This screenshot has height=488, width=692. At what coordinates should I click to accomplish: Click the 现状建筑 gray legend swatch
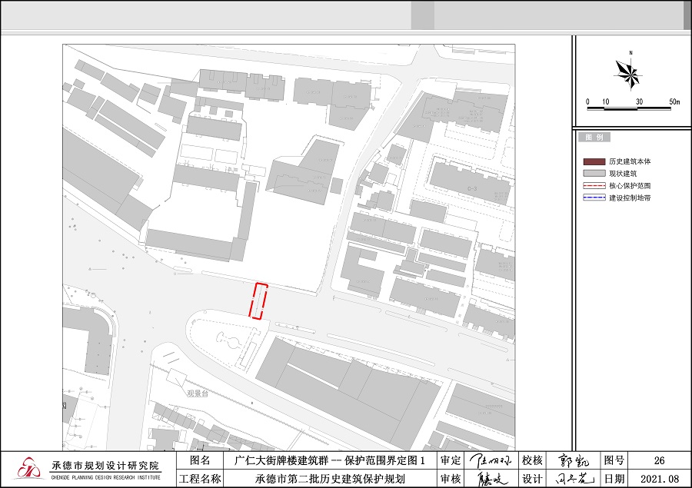click(x=594, y=174)
